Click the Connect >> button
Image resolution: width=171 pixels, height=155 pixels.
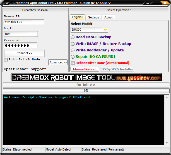(x=24, y=53)
